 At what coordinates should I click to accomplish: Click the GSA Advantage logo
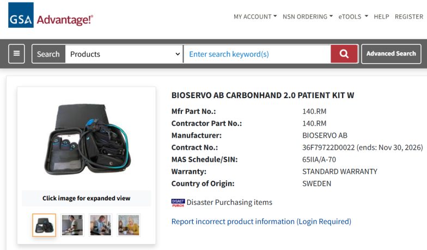click(x=51, y=16)
